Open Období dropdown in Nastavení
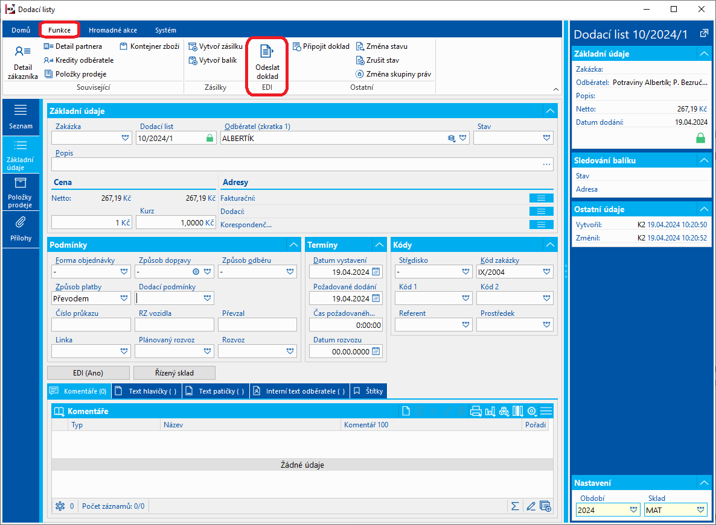The image size is (716, 525). [633, 510]
